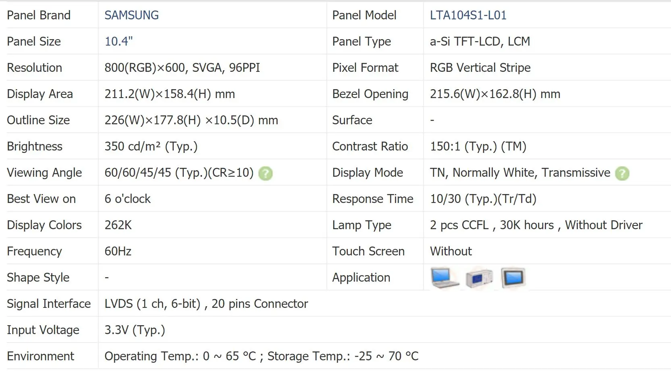Screen dimensions: 671x372
Task: Click the 10.4" panel size link
Action: (x=118, y=42)
